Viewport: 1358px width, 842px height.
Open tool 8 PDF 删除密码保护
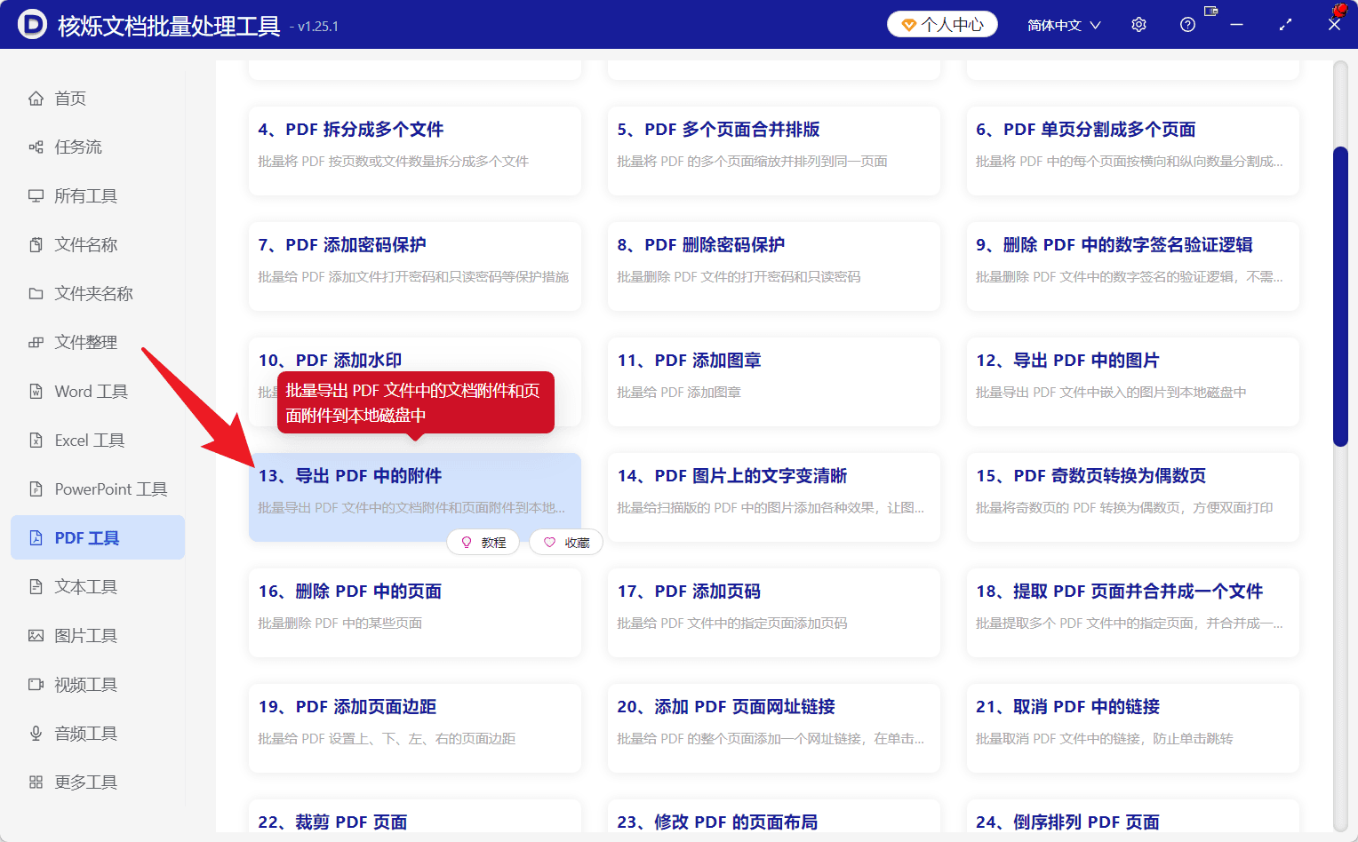[x=774, y=266]
